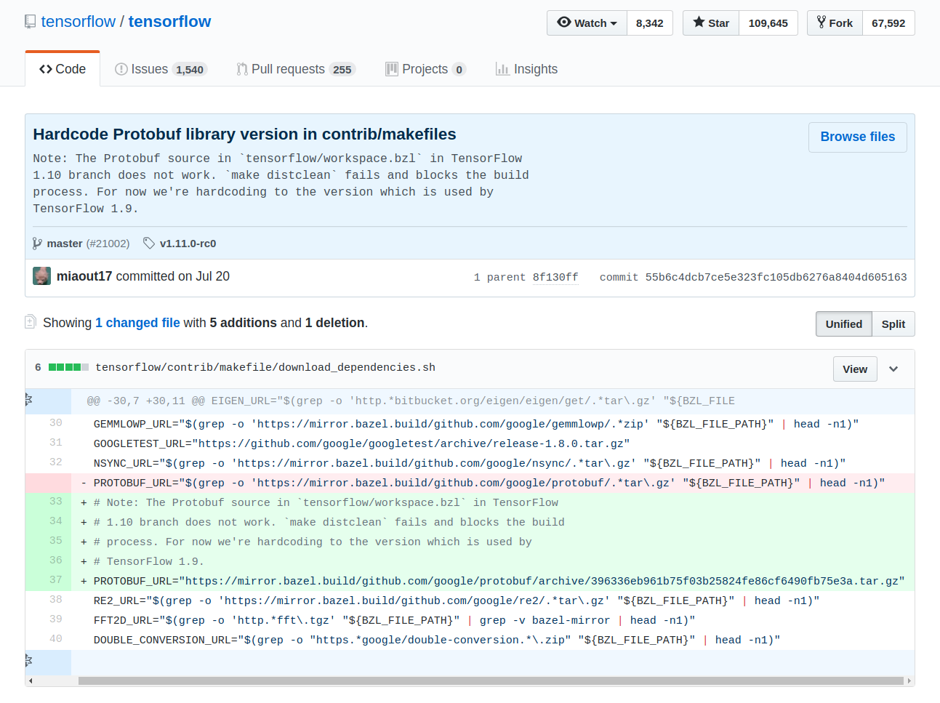Screen dimensions: 940x703
Task: Keep Unified diff view selected
Action: (x=843, y=324)
